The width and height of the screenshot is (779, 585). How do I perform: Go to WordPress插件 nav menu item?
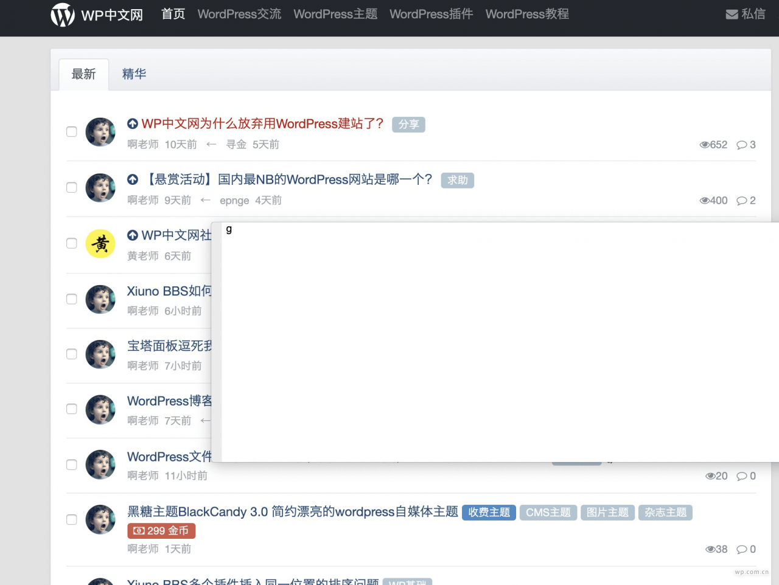click(x=431, y=14)
